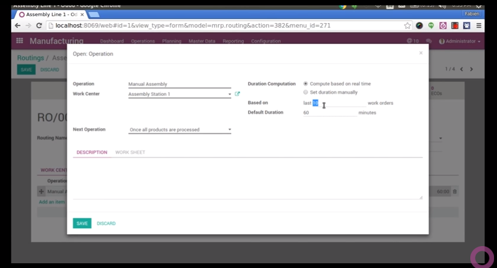Click the Default Duration minutes field
Screen dimensions: 497x268
[x=329, y=113]
